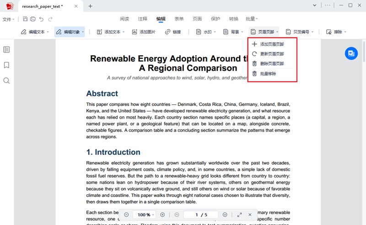
Task: Choose 删除页眉页脚 delete header footer
Action: (272, 63)
